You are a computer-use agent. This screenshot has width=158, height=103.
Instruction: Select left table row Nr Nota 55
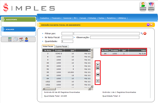[67, 72]
